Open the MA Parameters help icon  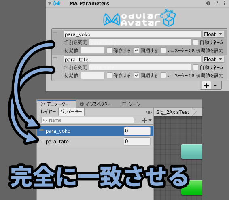tap(208, 3)
